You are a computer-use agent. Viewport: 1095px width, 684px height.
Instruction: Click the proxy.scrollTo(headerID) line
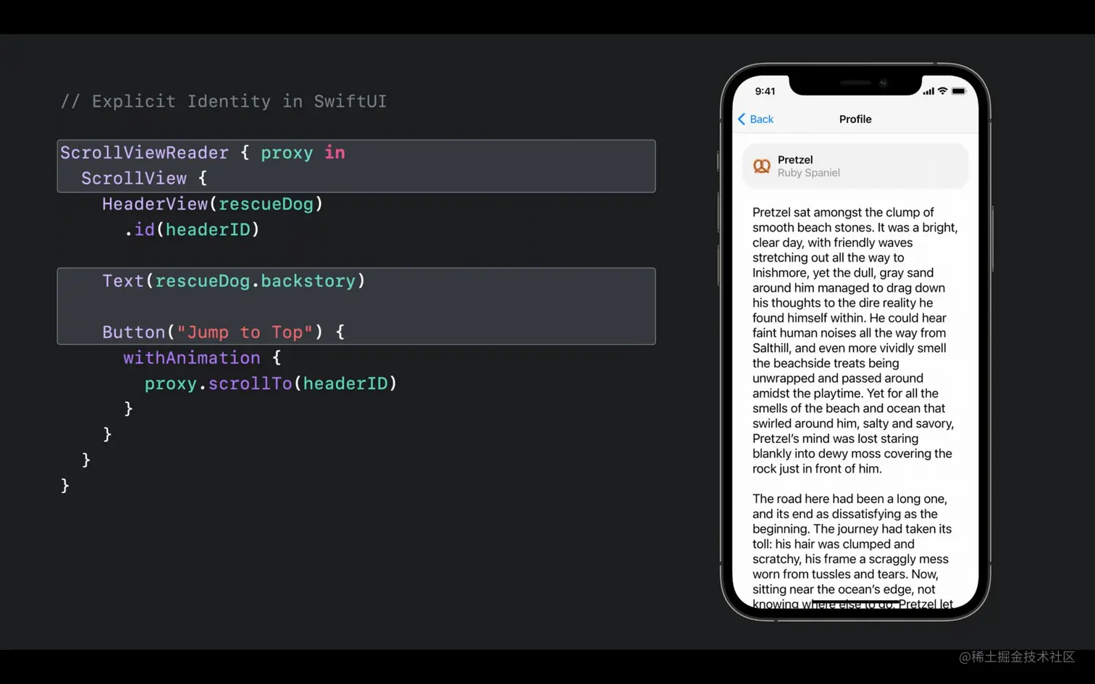[x=271, y=384]
